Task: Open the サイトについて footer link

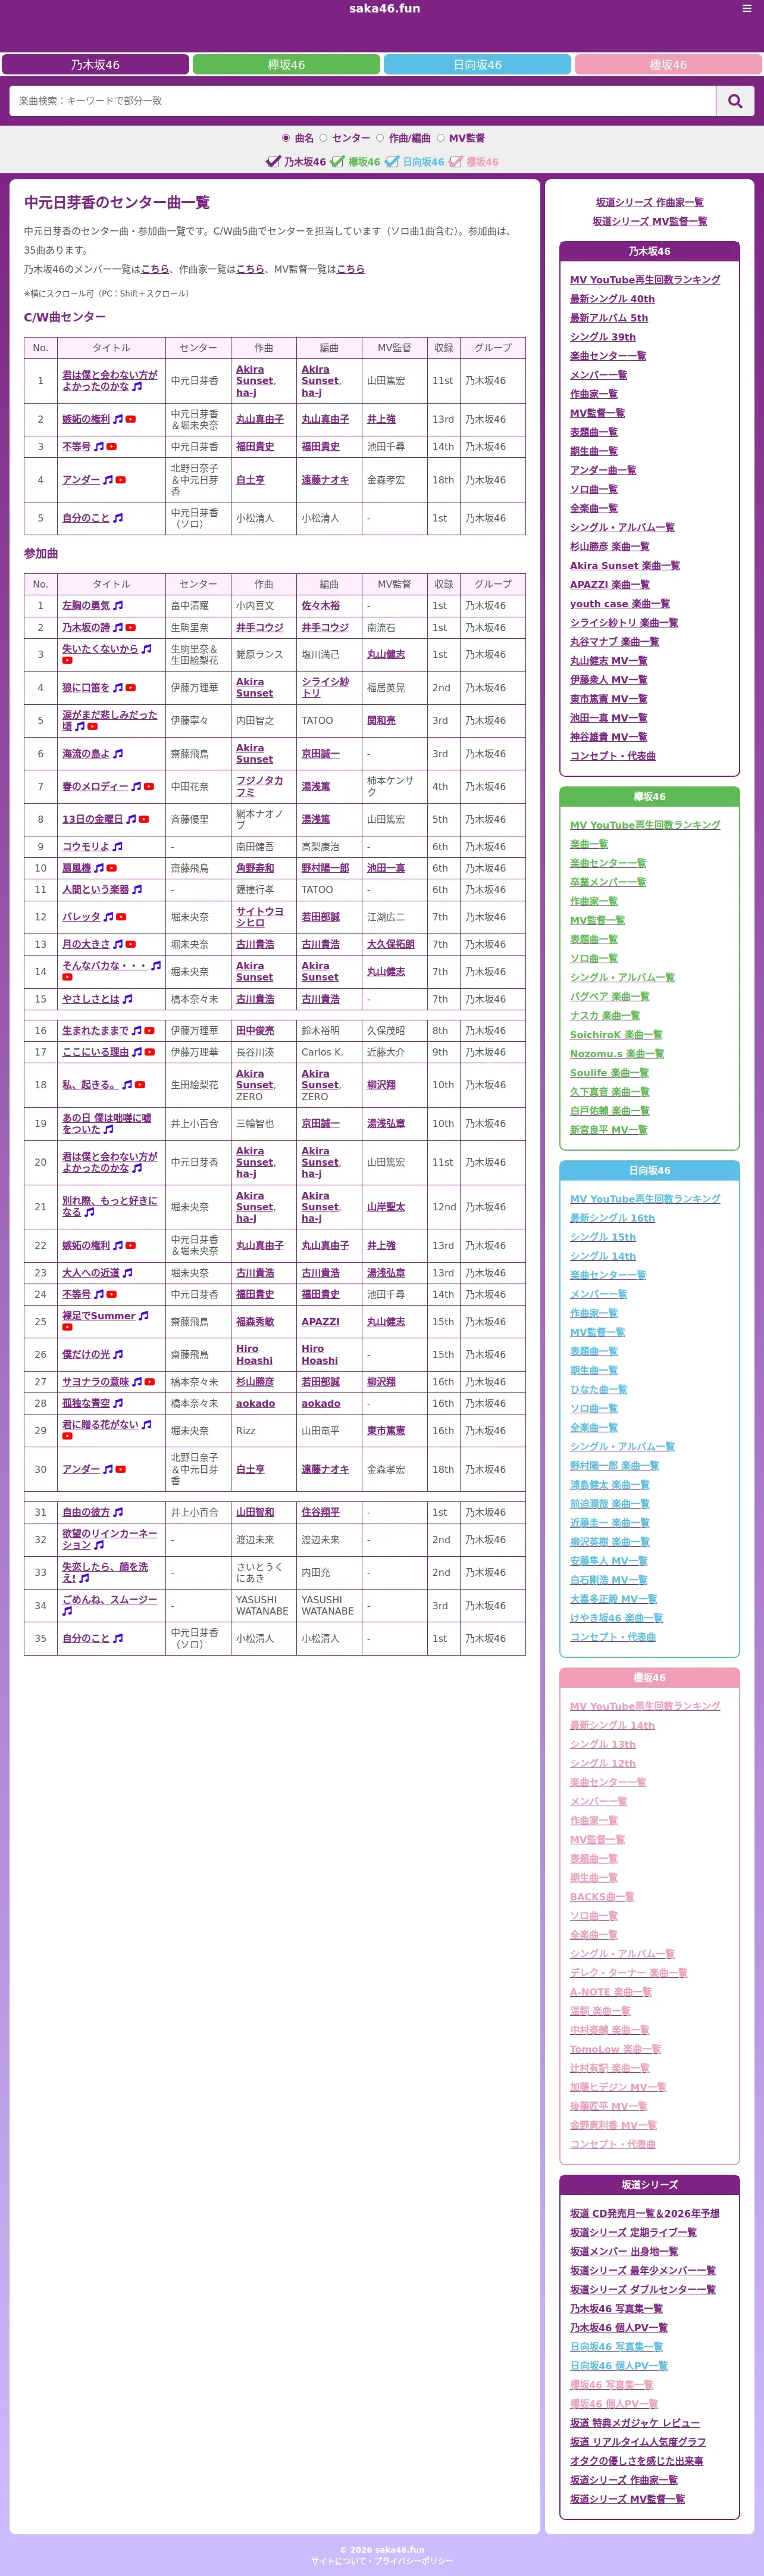Action: pyautogui.click(x=338, y=2561)
